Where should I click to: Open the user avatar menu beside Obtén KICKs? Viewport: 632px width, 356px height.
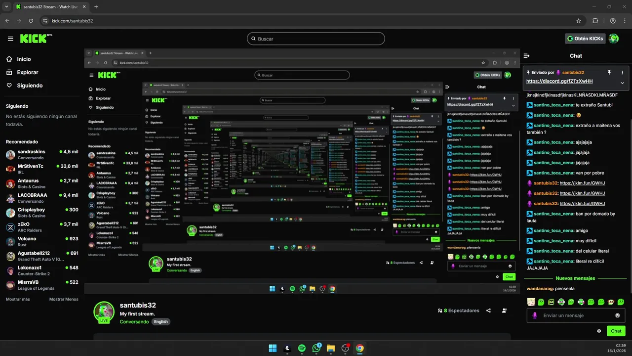point(614,39)
